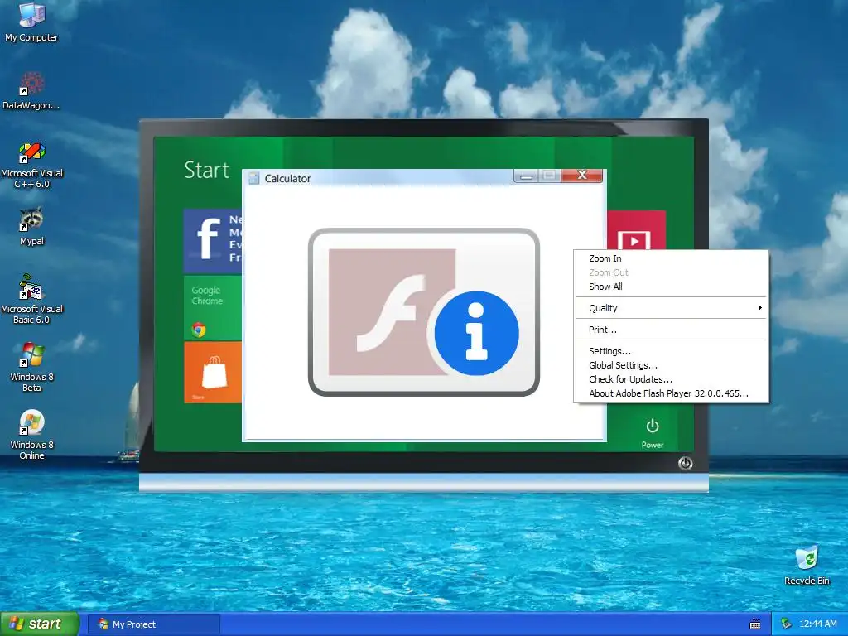Open the Windows XP start button
The width and height of the screenshot is (848, 636).
pos(40,624)
